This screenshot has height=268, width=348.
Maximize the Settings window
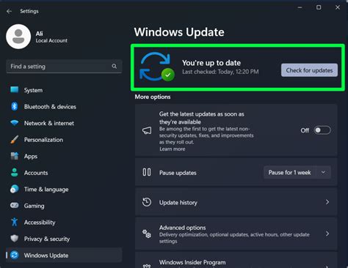(319, 7)
